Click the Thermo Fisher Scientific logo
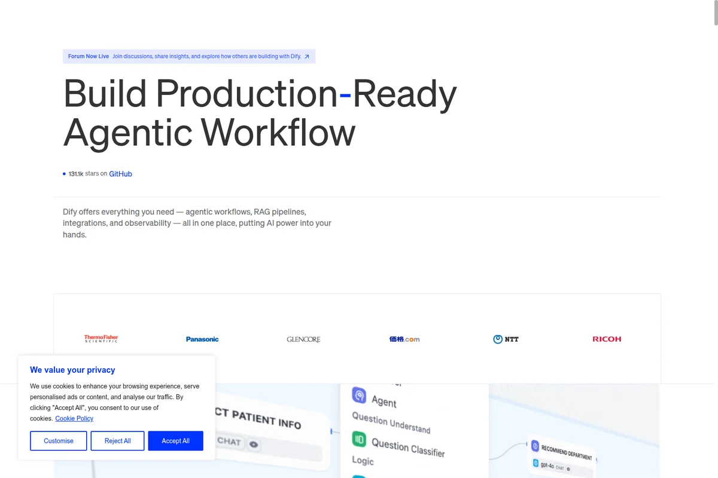 coord(101,339)
